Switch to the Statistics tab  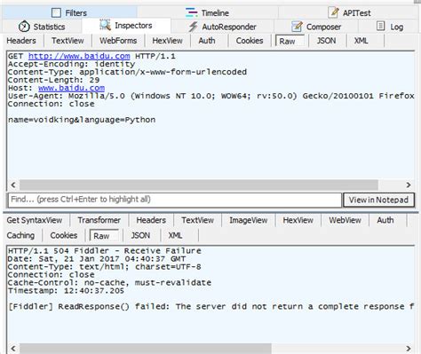(42, 27)
